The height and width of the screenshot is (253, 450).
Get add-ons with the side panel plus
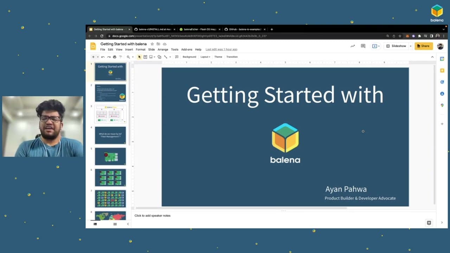pyautogui.click(x=442, y=124)
